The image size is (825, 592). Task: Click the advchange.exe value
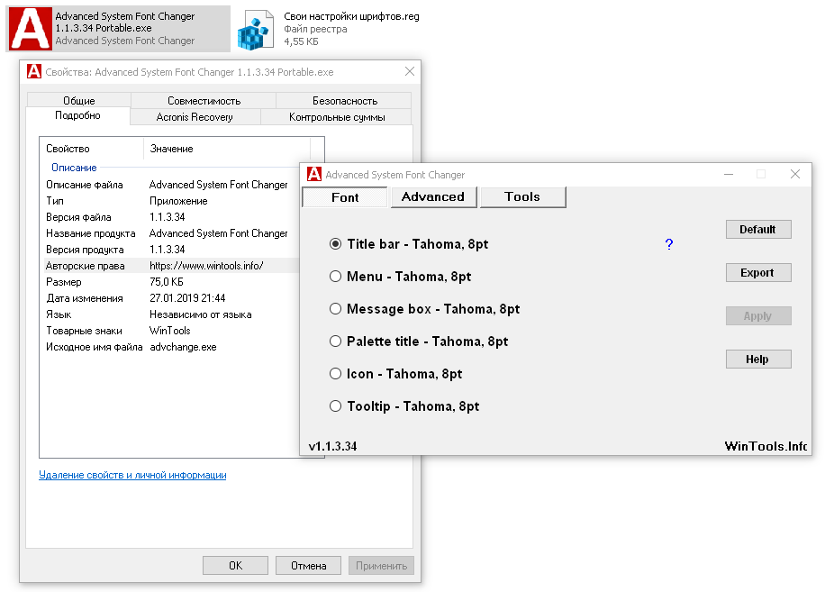[x=183, y=347]
